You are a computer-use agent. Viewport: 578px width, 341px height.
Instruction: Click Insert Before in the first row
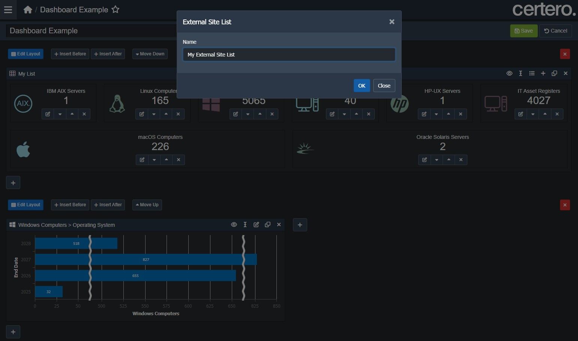pos(70,54)
